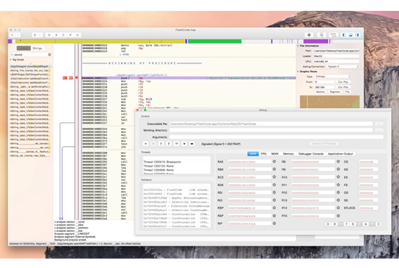Toggle the C flag in EFLAGS bits
The width and height of the screenshot is (399, 268).
click(x=379, y=224)
